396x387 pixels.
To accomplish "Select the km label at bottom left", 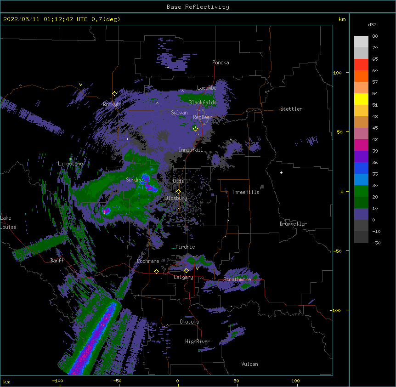I will pos(7,382).
